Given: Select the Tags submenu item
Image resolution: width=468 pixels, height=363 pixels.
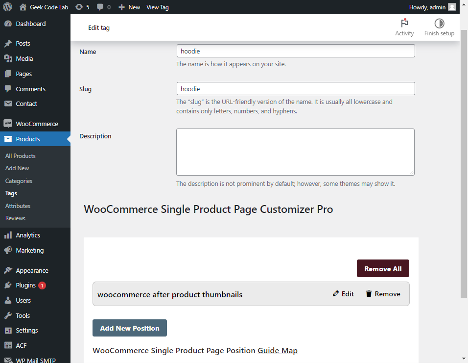Looking at the screenshot, I should click(11, 193).
